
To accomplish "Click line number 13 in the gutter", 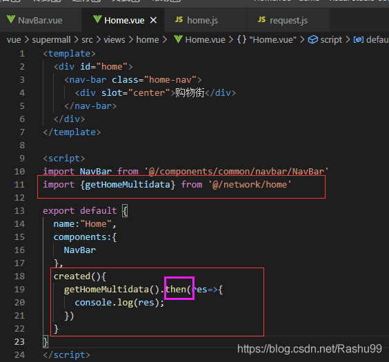I will [19, 211].
